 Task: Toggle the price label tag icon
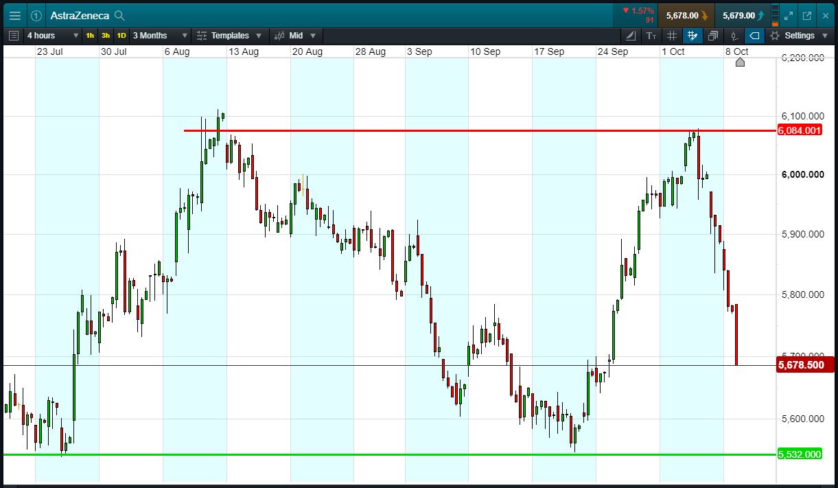[754, 36]
